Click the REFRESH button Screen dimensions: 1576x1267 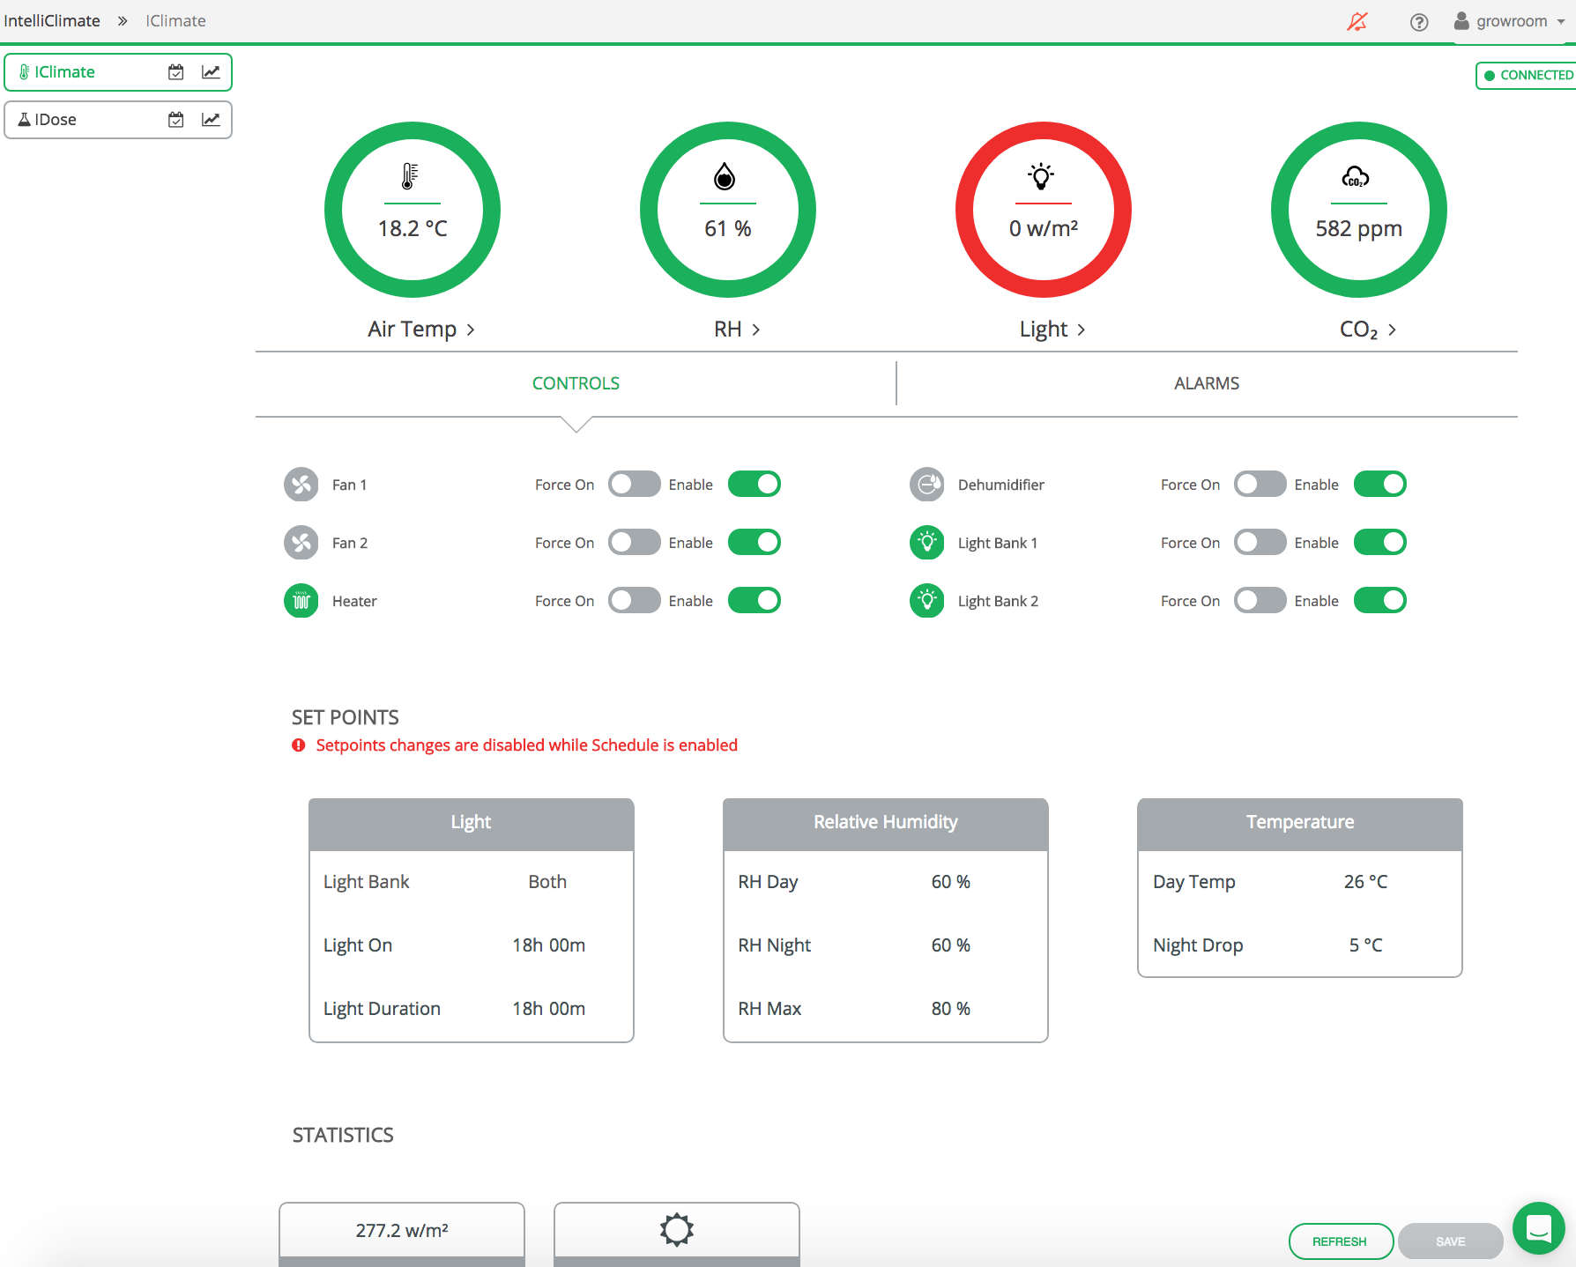(1341, 1241)
